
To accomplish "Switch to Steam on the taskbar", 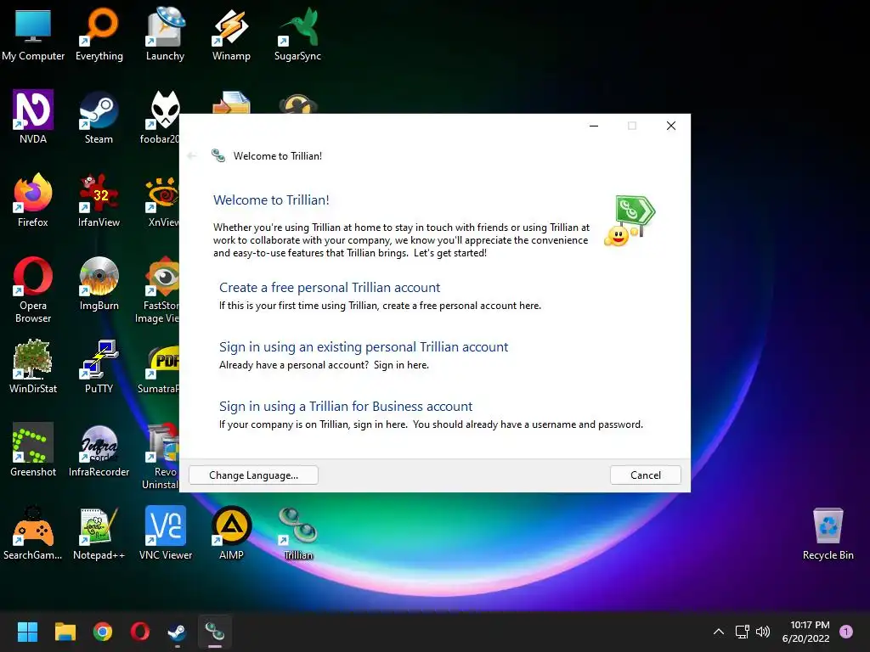I will [177, 632].
